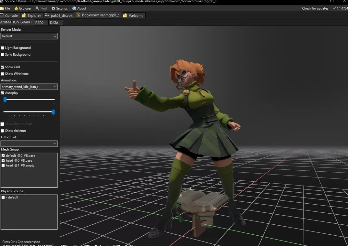Check the default physics group
This screenshot has width=348, height=246.
click(3, 197)
